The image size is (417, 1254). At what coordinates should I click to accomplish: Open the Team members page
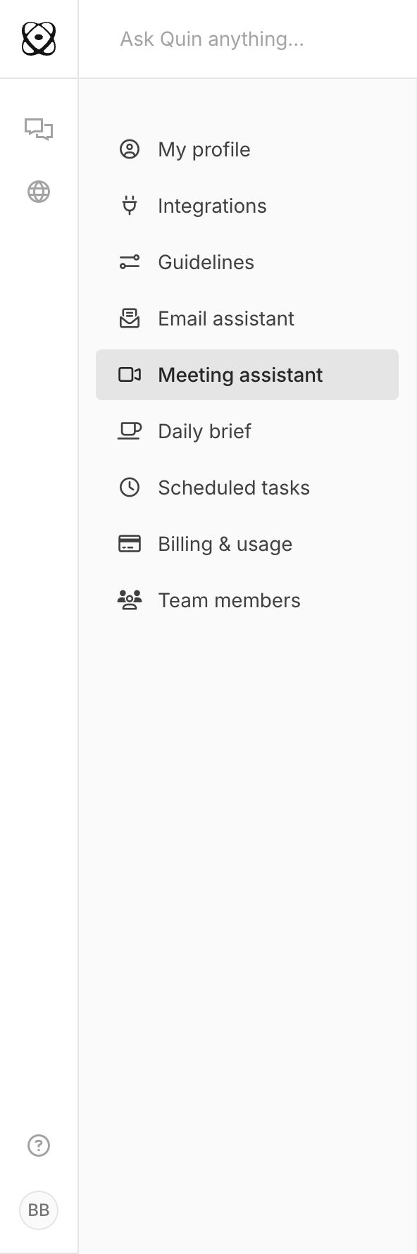point(229,600)
